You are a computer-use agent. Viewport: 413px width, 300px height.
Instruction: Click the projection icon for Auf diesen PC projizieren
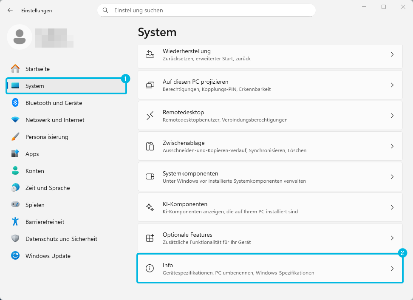click(x=150, y=85)
